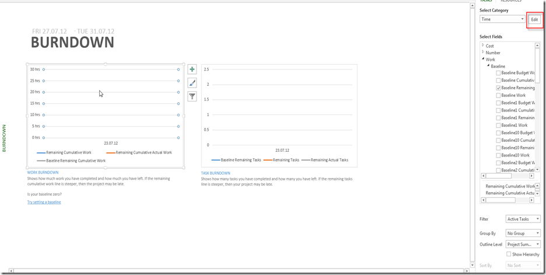Enable the Show Hierarchy checkbox
This screenshot has height=275, width=546.
509,254
